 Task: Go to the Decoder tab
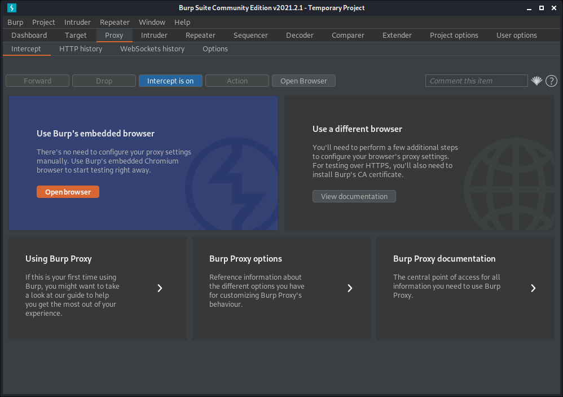pyautogui.click(x=300, y=35)
